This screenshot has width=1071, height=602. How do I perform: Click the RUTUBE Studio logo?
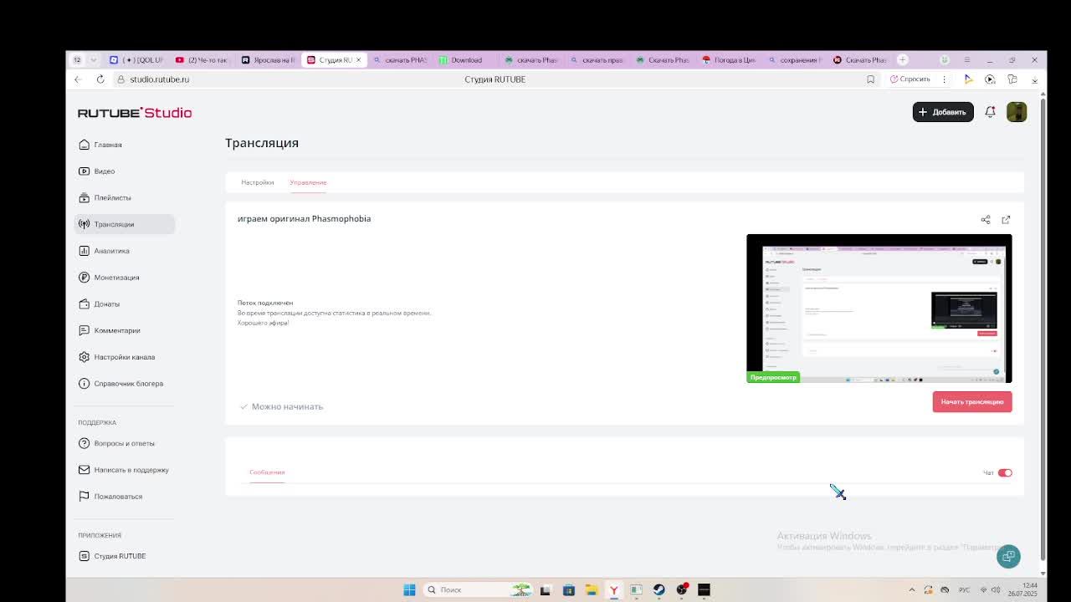point(135,113)
